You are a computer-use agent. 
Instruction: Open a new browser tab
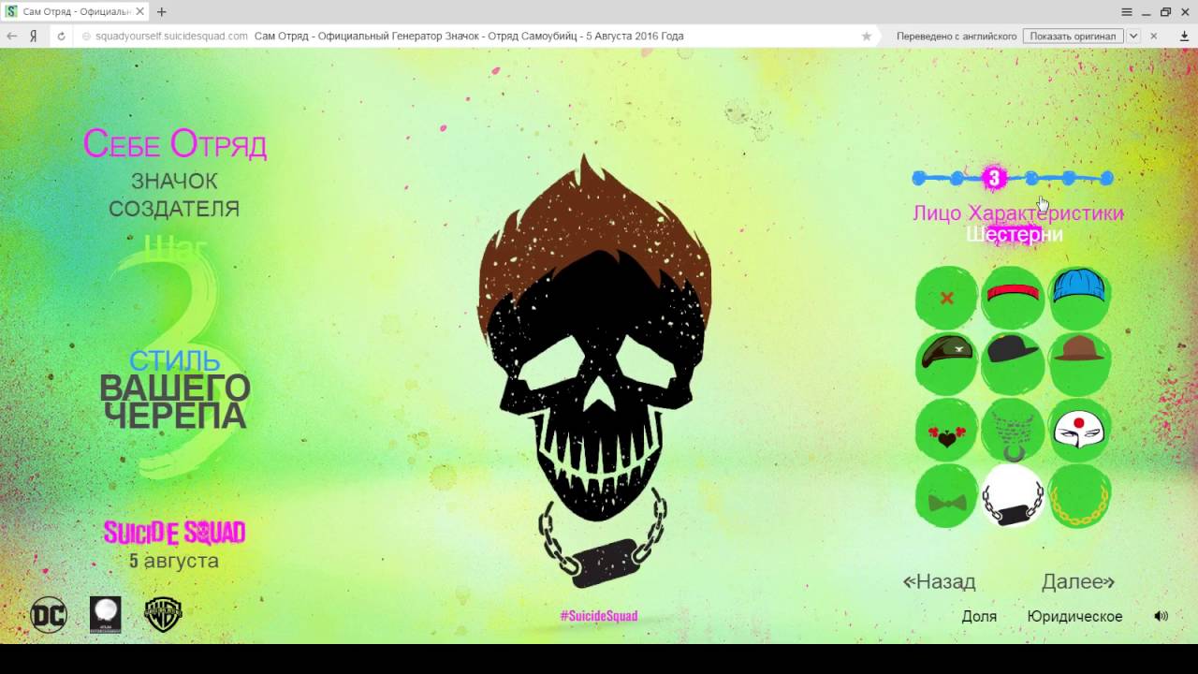(161, 12)
